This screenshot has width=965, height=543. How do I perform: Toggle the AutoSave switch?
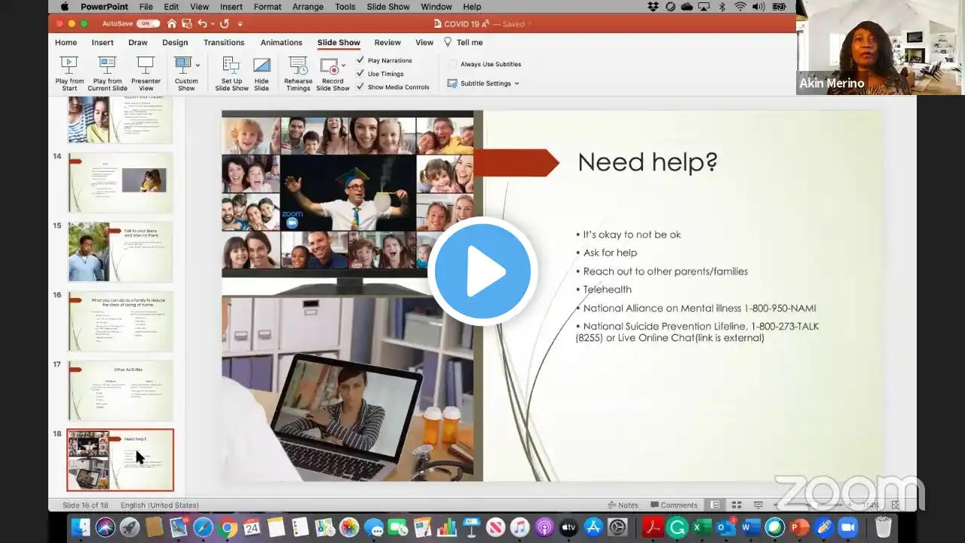point(148,24)
